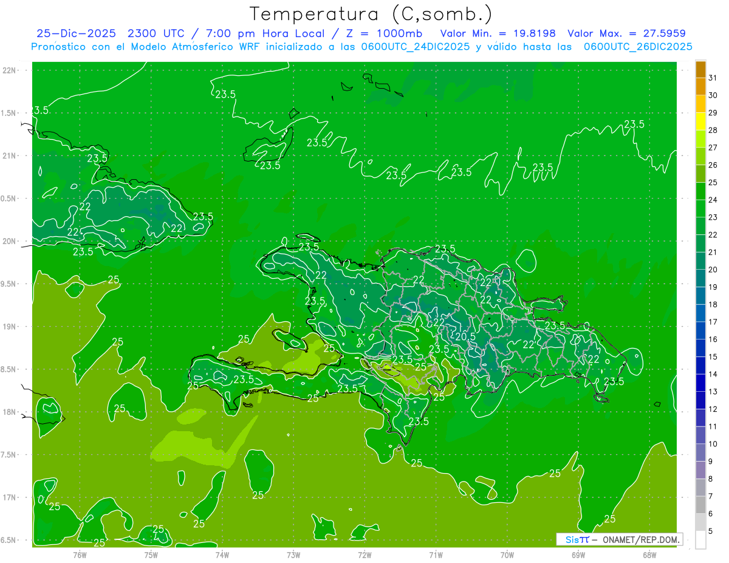The width and height of the screenshot is (729, 563).
Task: Click the '22N' latitude axis label
Action: (10, 70)
